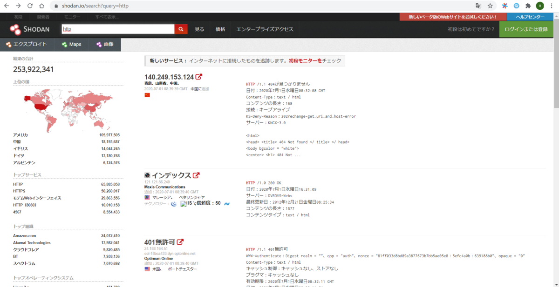Open エンタープライズアクセス menu item

click(x=265, y=29)
